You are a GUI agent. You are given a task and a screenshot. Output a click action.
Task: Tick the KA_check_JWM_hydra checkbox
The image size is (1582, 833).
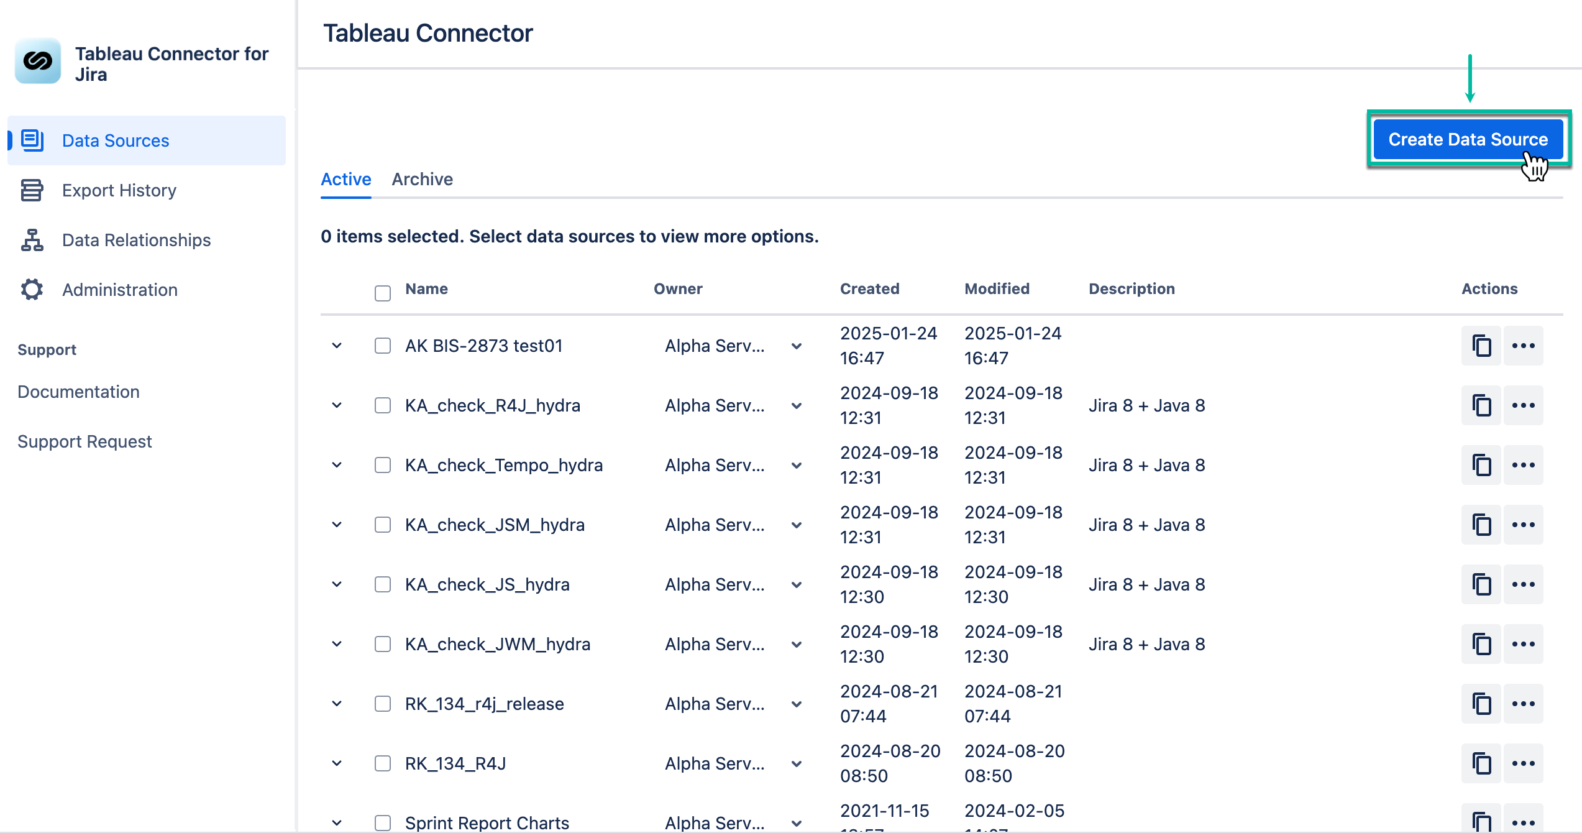coord(383,644)
